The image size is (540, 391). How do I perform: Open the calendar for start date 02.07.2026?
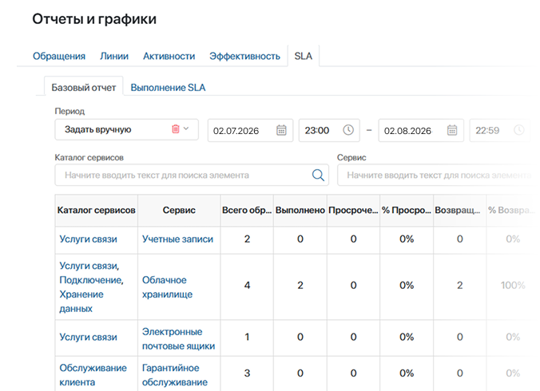click(x=281, y=130)
